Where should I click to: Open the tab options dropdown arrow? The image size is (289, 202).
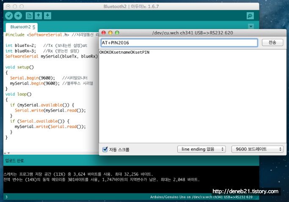(x=251, y=26)
